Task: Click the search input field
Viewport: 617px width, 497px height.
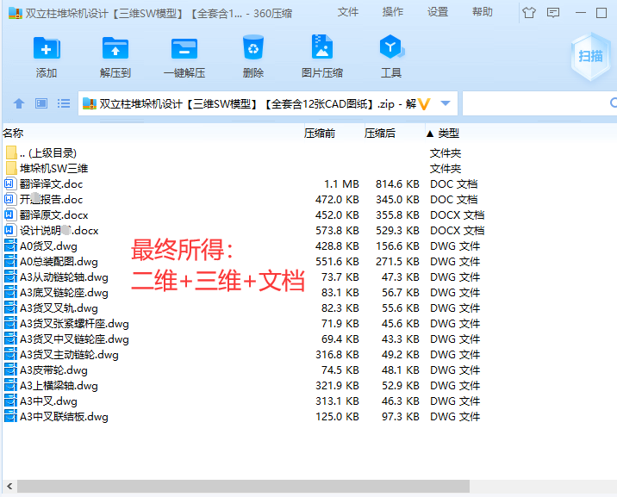Action: pos(539,103)
